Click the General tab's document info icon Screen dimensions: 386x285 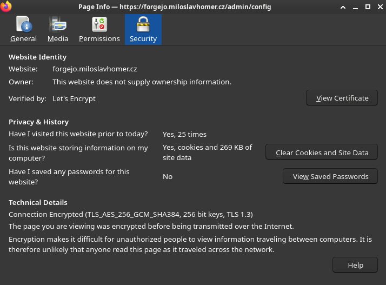pos(23,24)
